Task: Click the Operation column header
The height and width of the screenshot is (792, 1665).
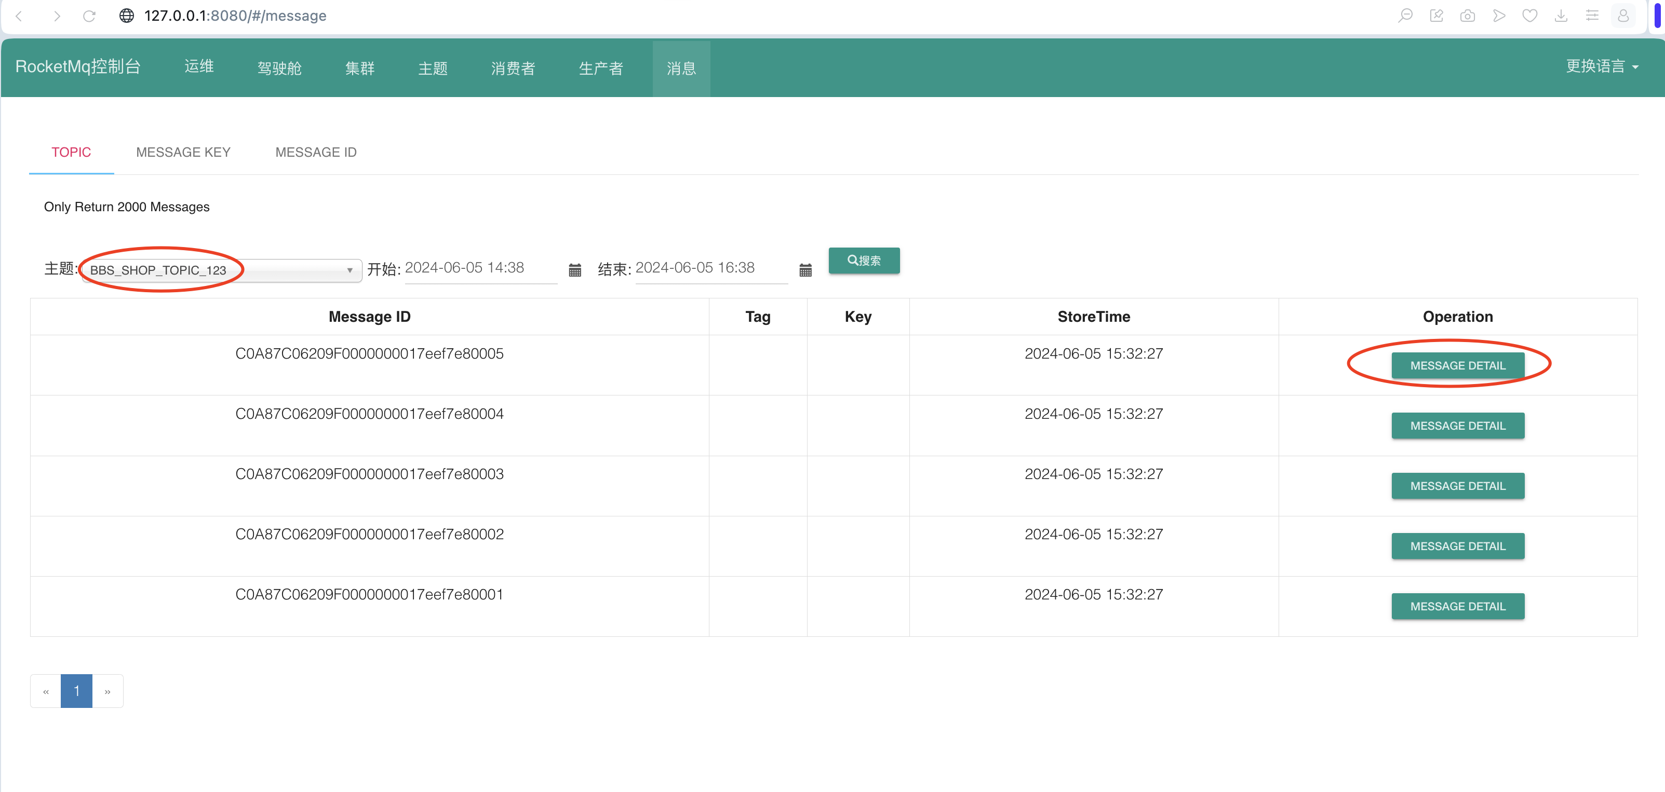Action: pyautogui.click(x=1458, y=317)
